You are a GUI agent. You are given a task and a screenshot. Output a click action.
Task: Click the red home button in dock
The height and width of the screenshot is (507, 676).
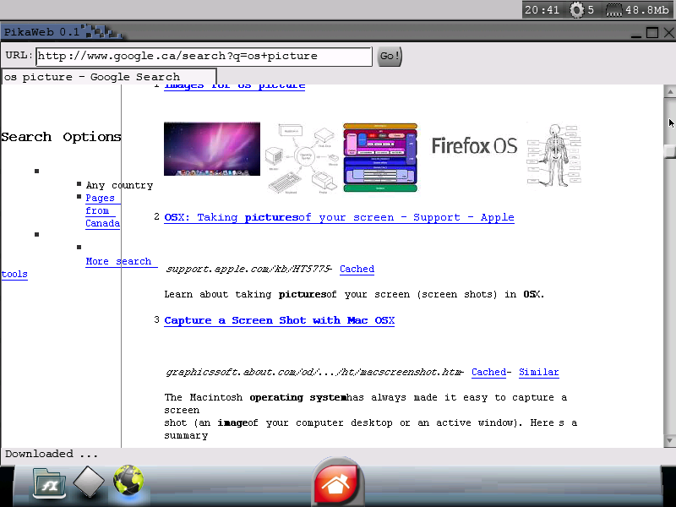(x=337, y=483)
